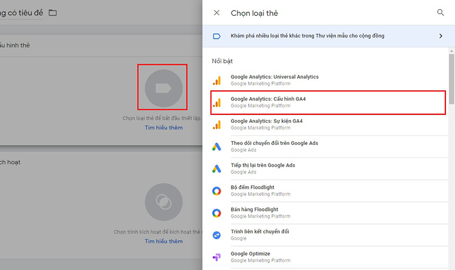Viewport: 455px width, 270px height.
Task: Click Google Ads icon for remarketing row
Action: tap(217, 169)
